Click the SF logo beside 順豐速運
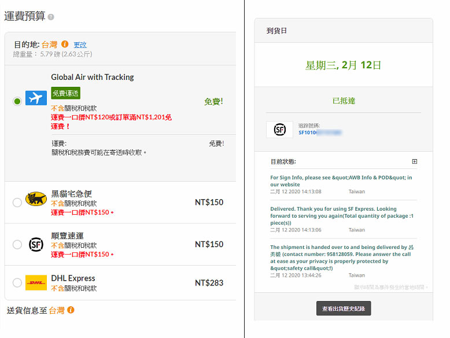Viewport: 450px width, 338px height. click(36, 244)
